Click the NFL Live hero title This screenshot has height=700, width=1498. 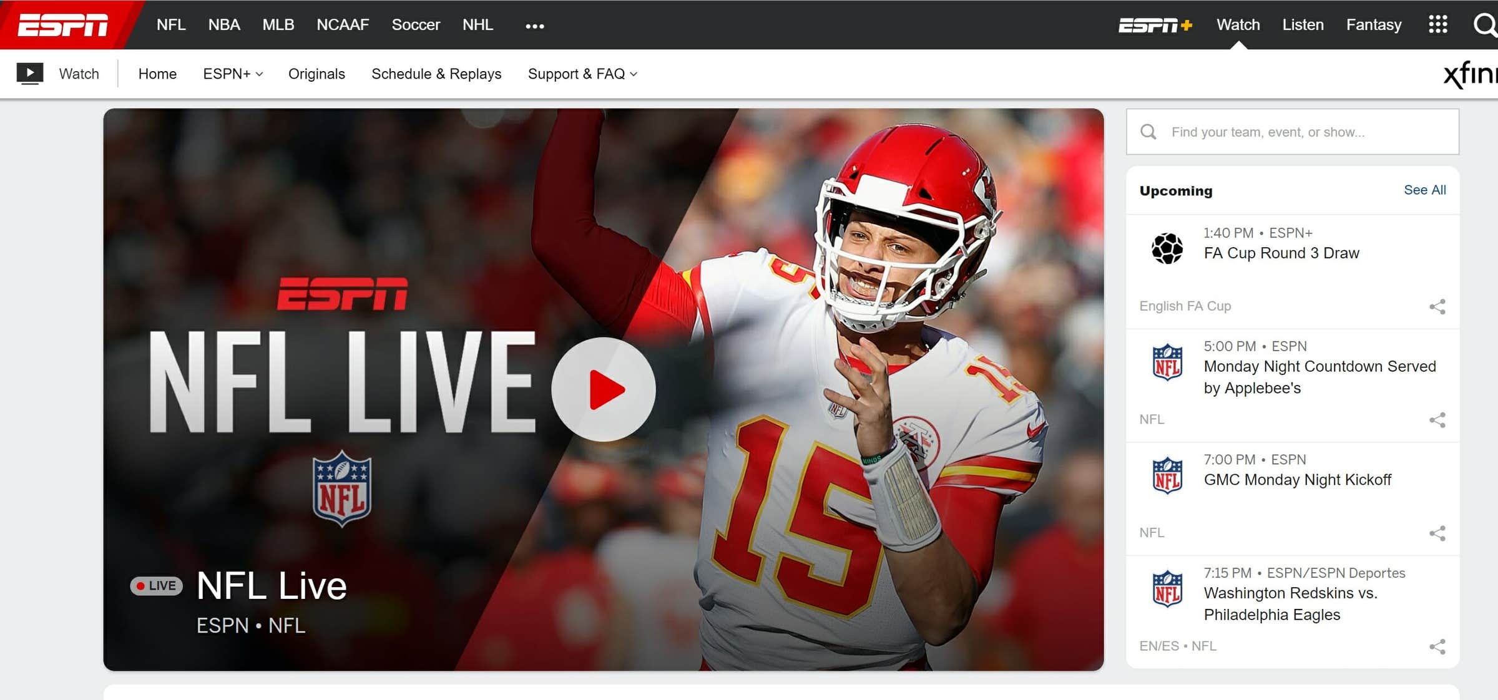coord(272,586)
